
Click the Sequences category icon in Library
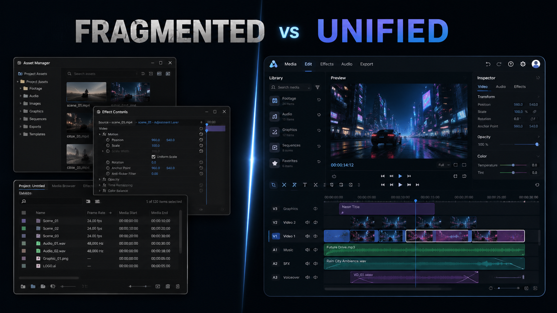pos(275,147)
